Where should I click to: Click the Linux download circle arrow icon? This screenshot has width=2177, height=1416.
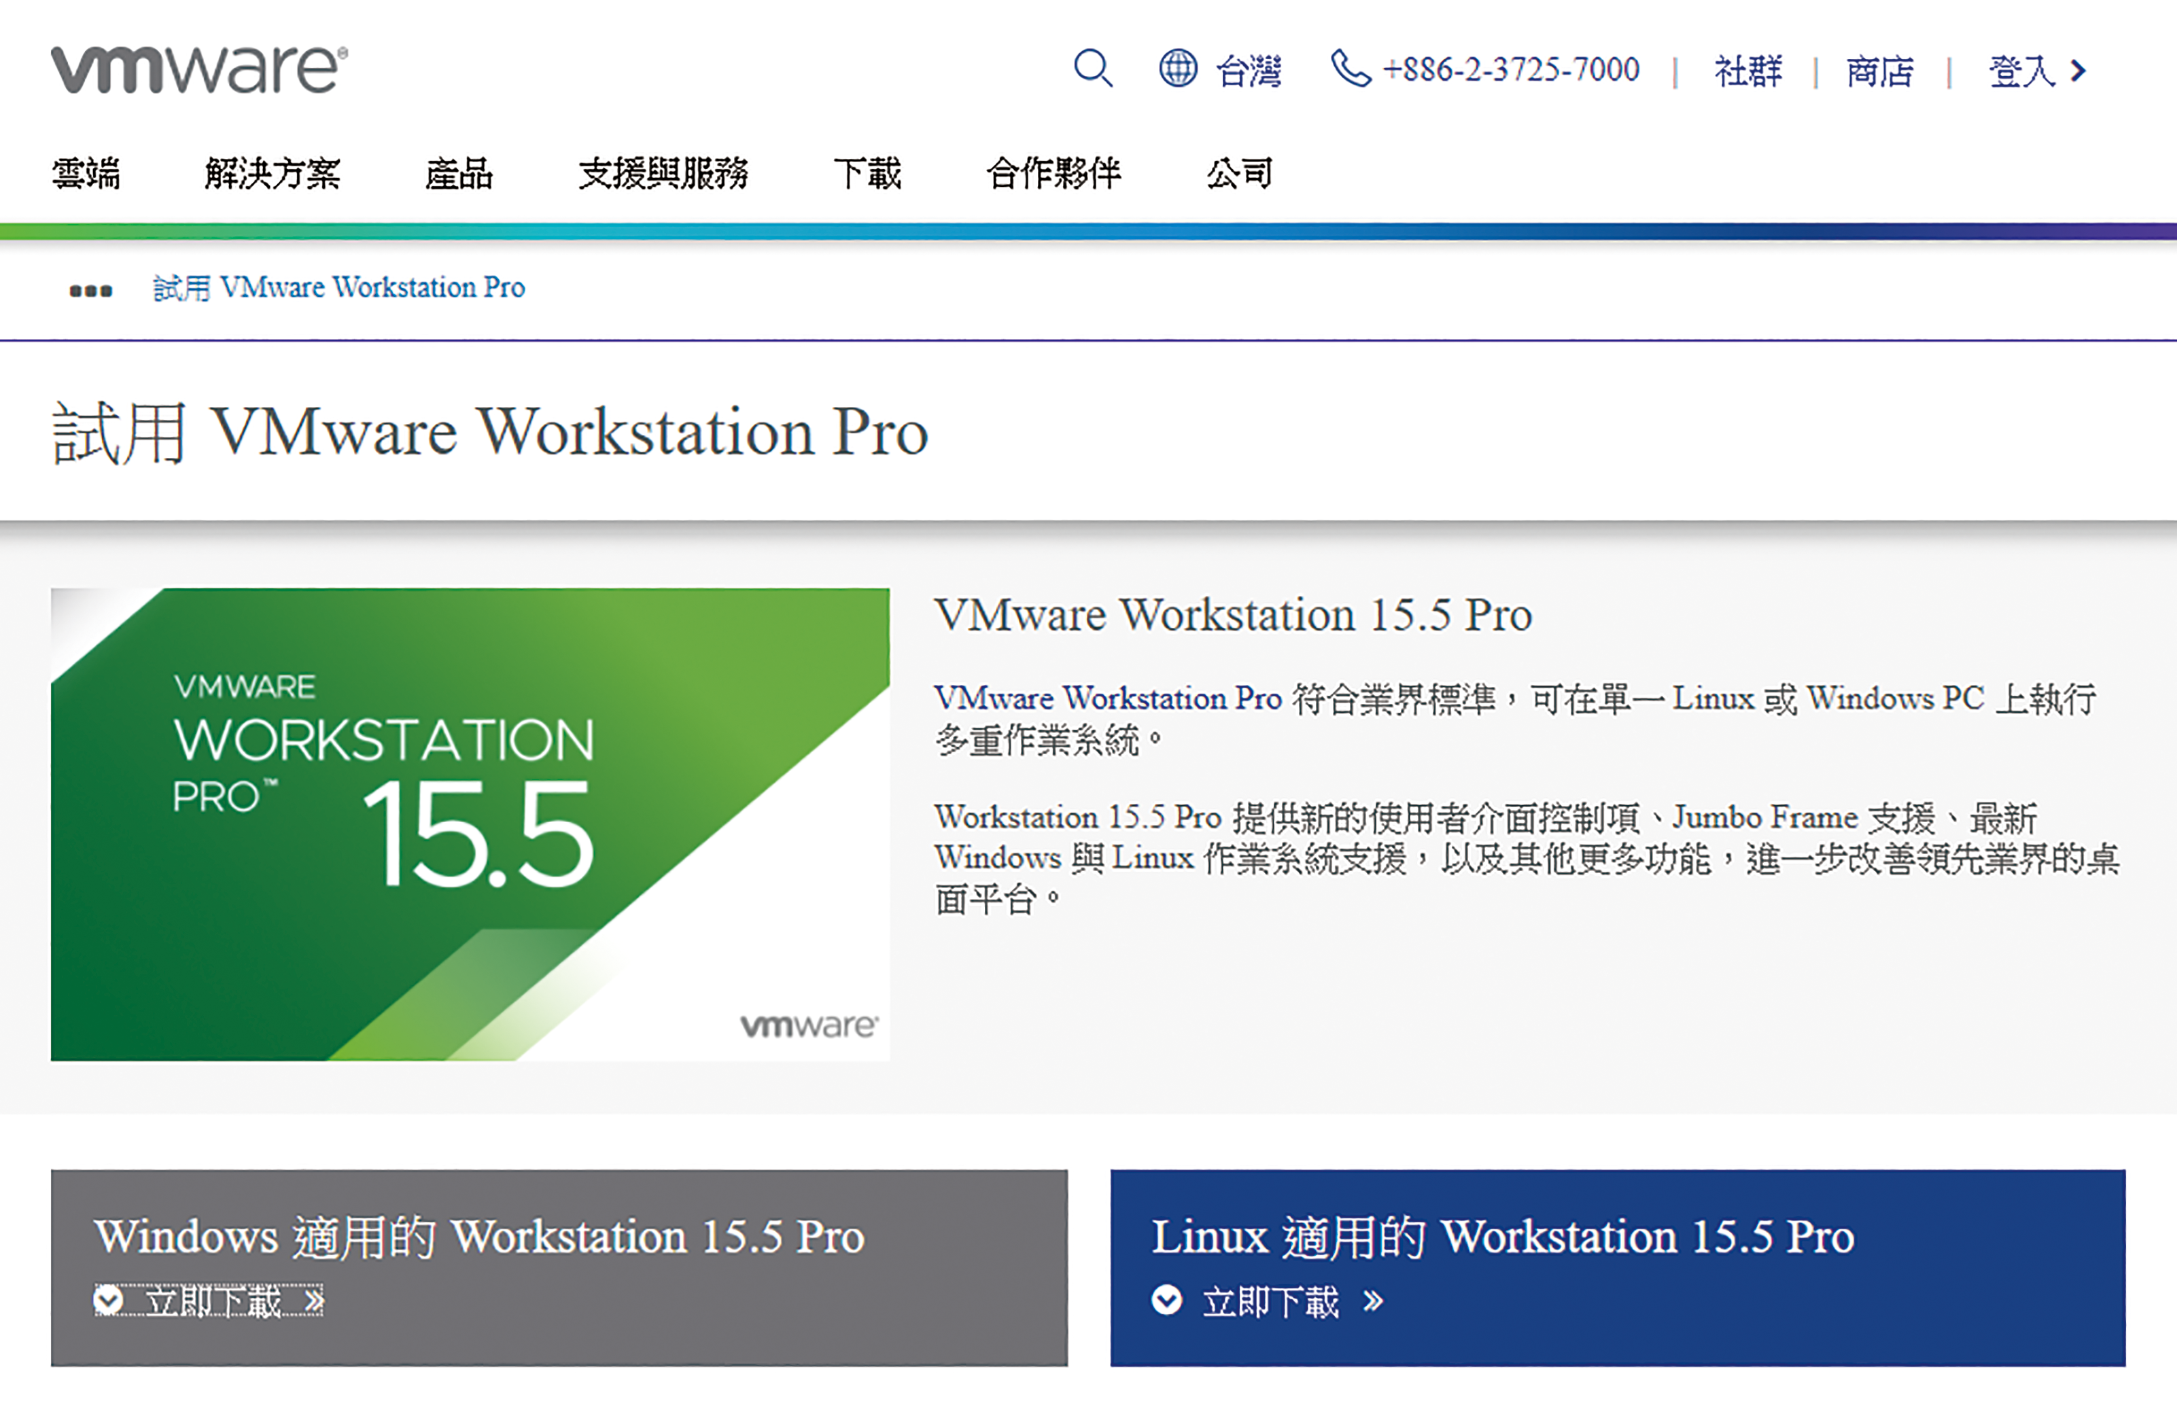(x=1166, y=1299)
